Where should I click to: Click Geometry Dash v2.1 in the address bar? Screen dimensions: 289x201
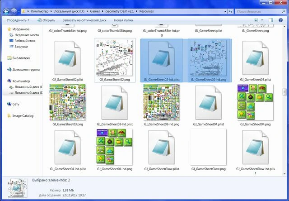tap(119, 11)
